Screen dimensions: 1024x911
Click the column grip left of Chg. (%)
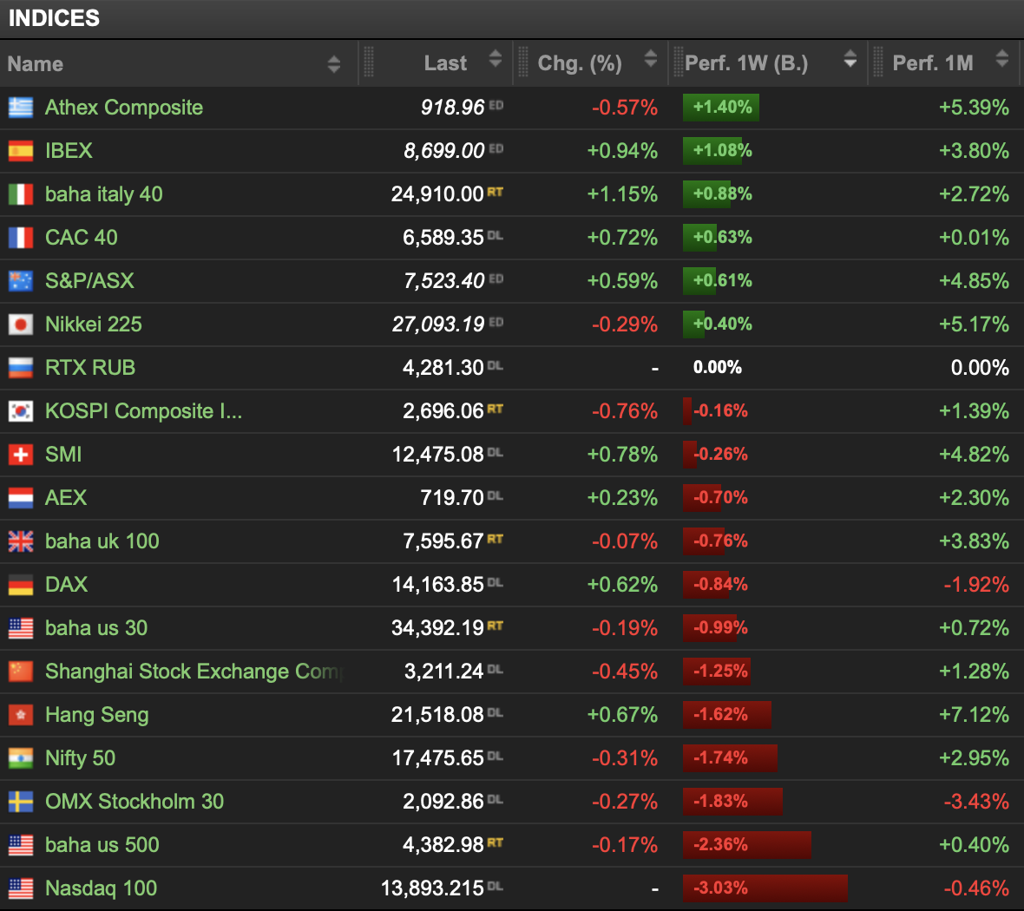pyautogui.click(x=523, y=62)
